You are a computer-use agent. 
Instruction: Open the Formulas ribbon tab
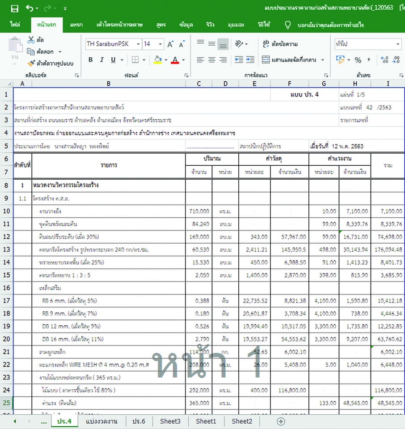coord(161,25)
